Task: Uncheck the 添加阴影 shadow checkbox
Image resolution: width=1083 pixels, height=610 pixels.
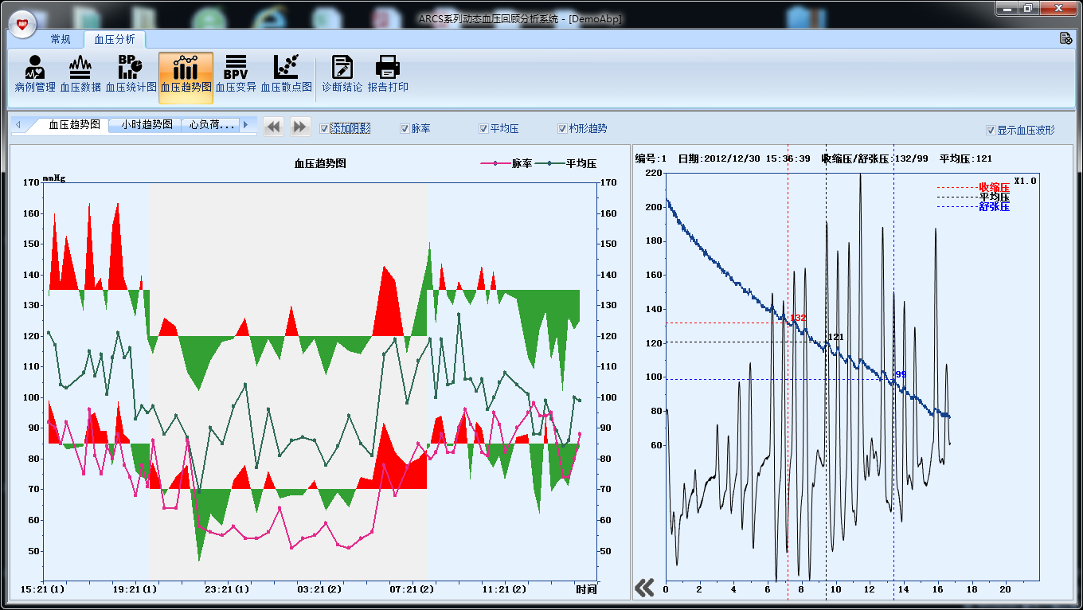Action: 324,128
